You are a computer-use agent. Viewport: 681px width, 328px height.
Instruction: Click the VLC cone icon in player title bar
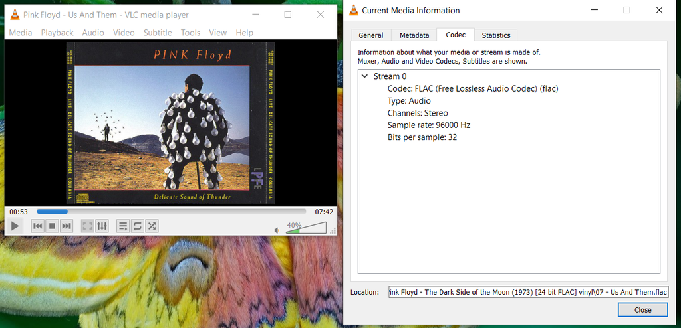[x=15, y=15]
